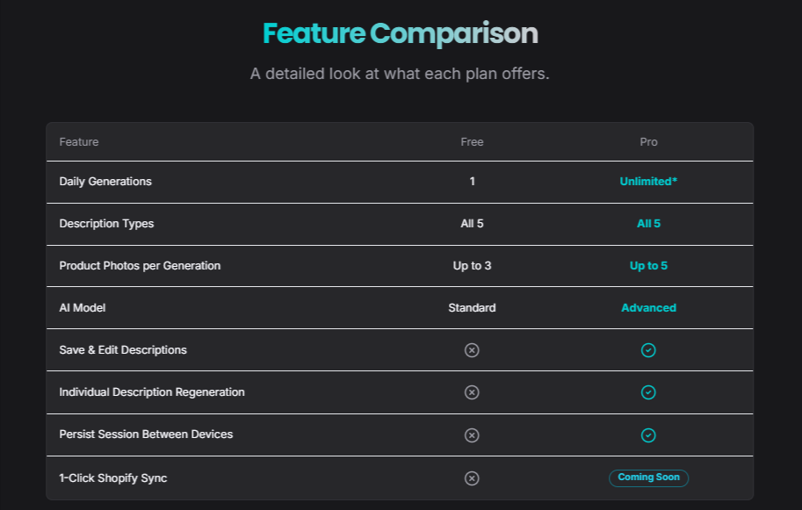Click the Free plan X icon for Save & Edit Descriptions
Viewport: 802px width, 510px height.
click(x=472, y=350)
